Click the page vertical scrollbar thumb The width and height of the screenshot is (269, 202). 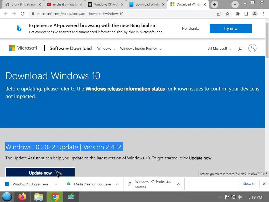[x=267, y=40]
